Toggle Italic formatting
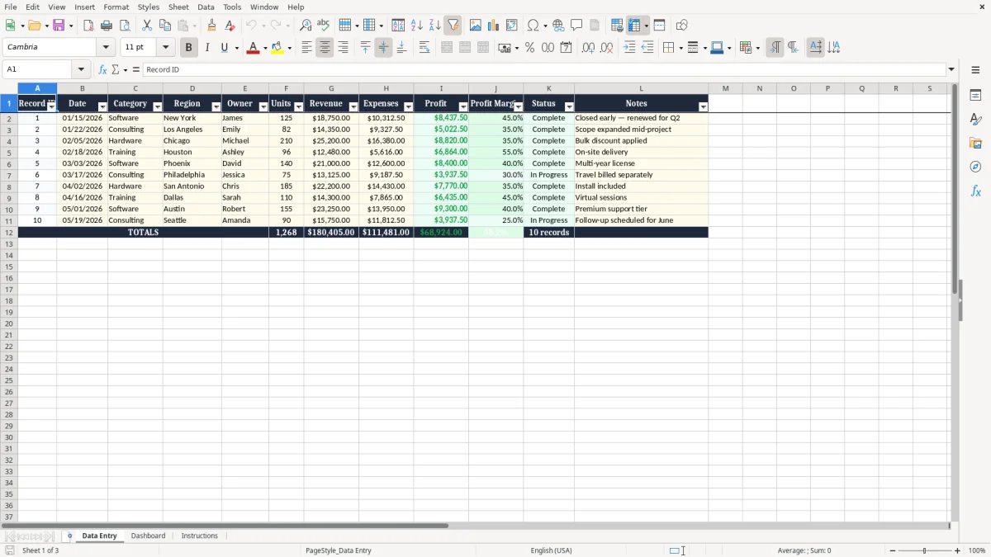This screenshot has height=557, width=991. [206, 48]
